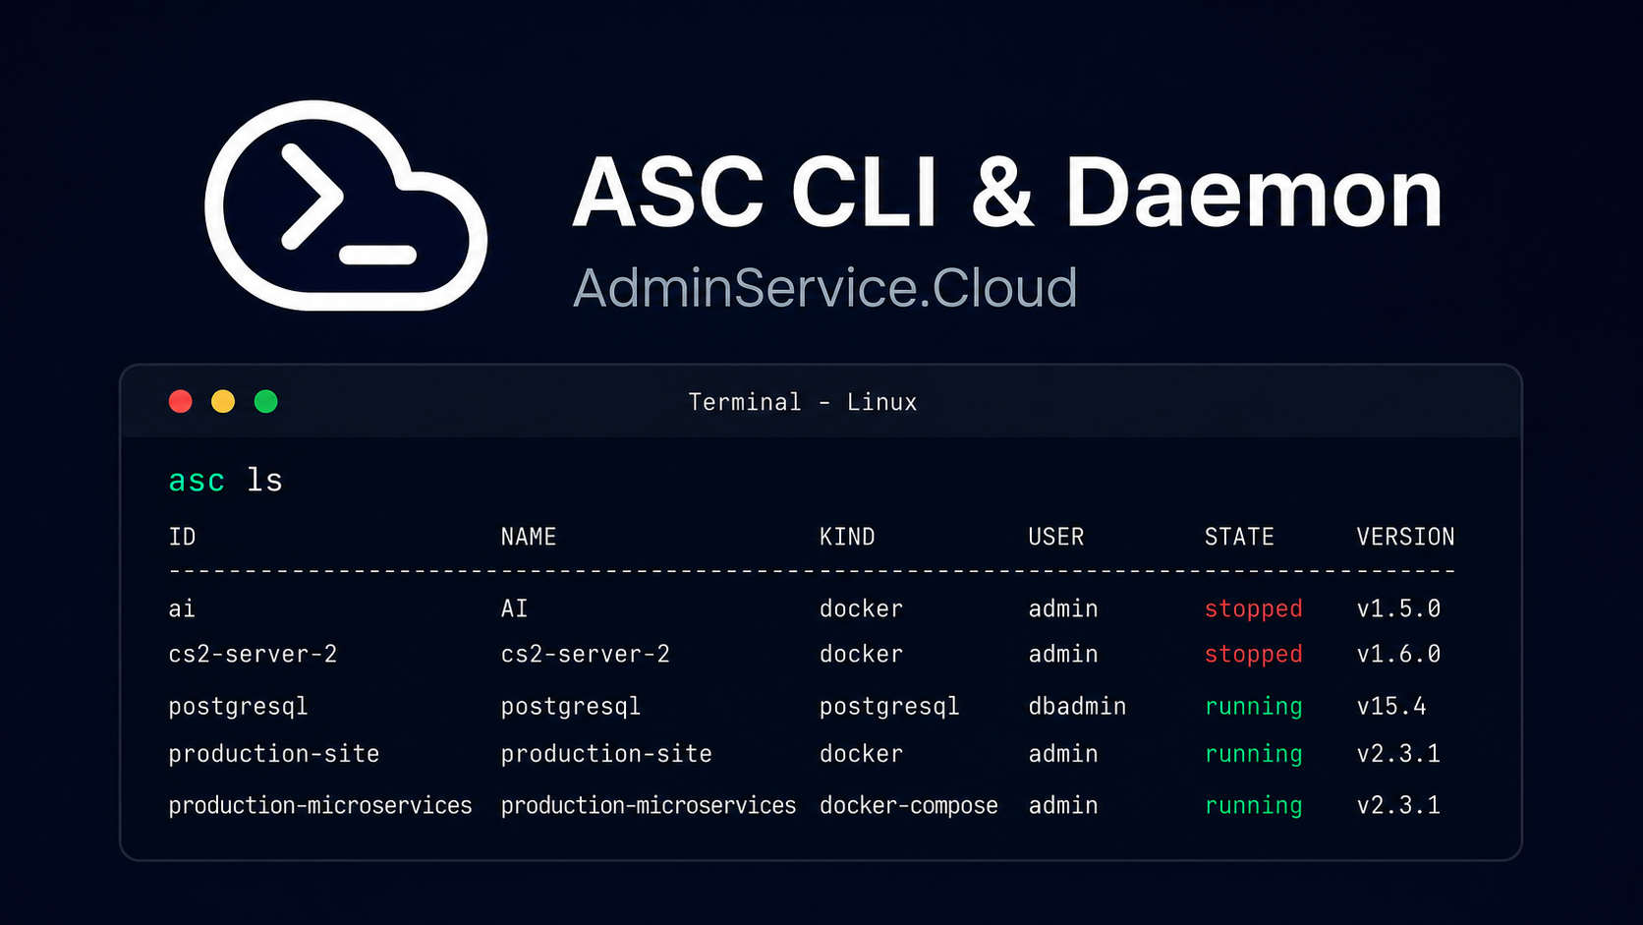
Task: Select the 'production-site' ID cell
Action: (274, 754)
